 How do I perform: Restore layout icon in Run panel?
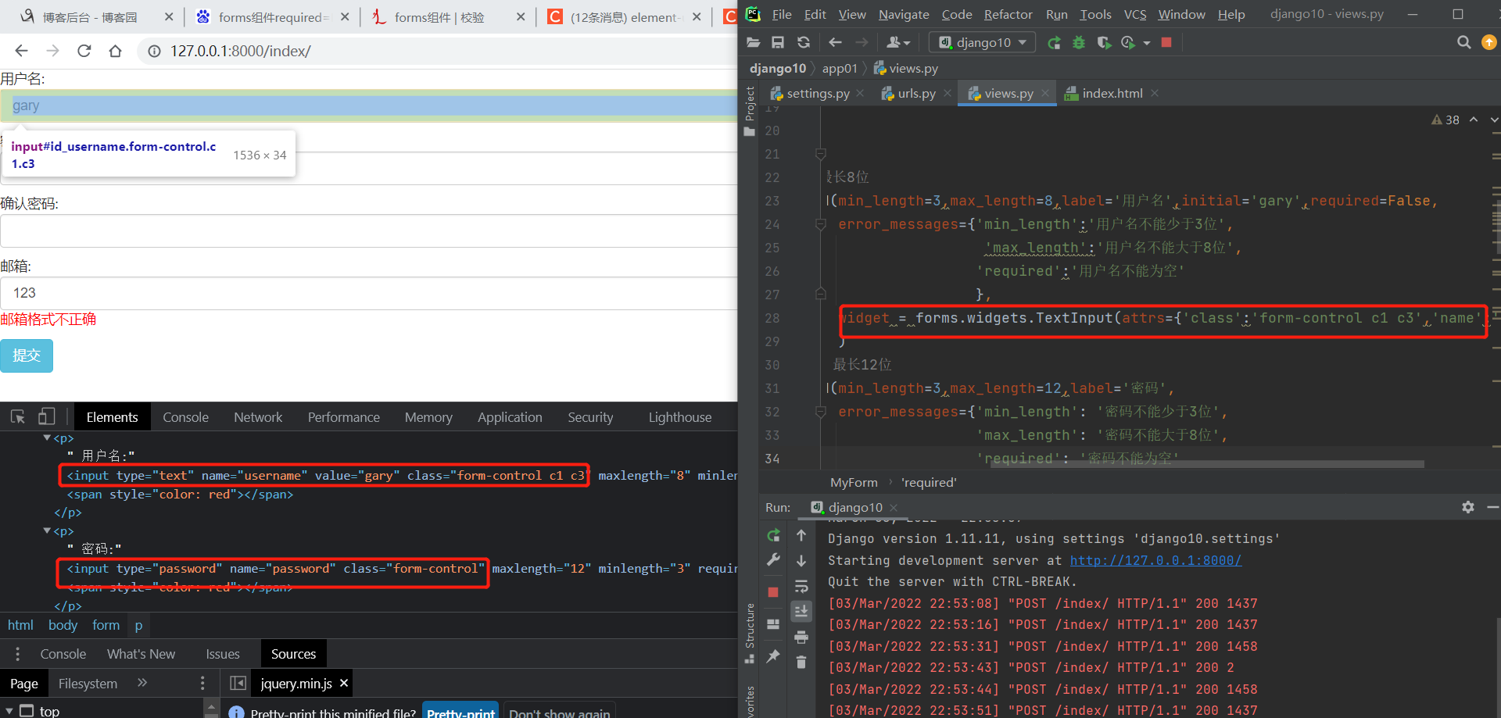pyautogui.click(x=773, y=624)
